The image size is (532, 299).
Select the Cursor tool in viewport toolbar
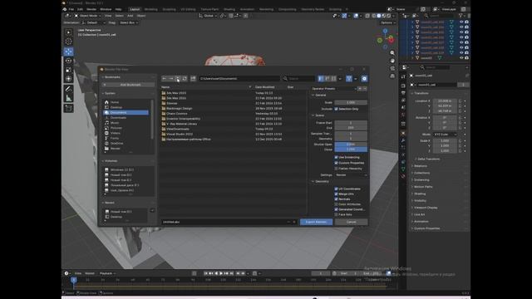coord(68,42)
